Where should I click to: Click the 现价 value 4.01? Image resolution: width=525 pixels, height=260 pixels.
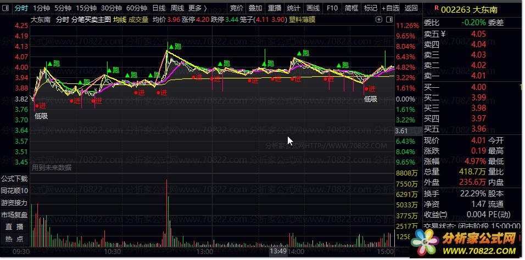(478, 140)
